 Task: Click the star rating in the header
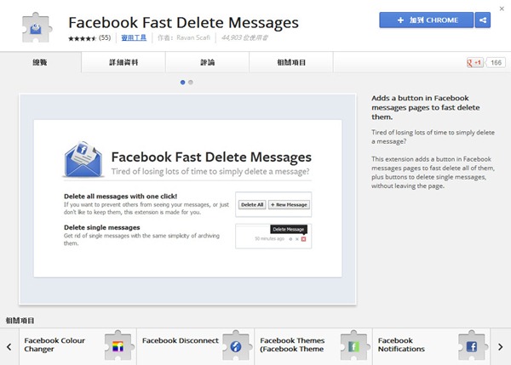click(x=82, y=38)
